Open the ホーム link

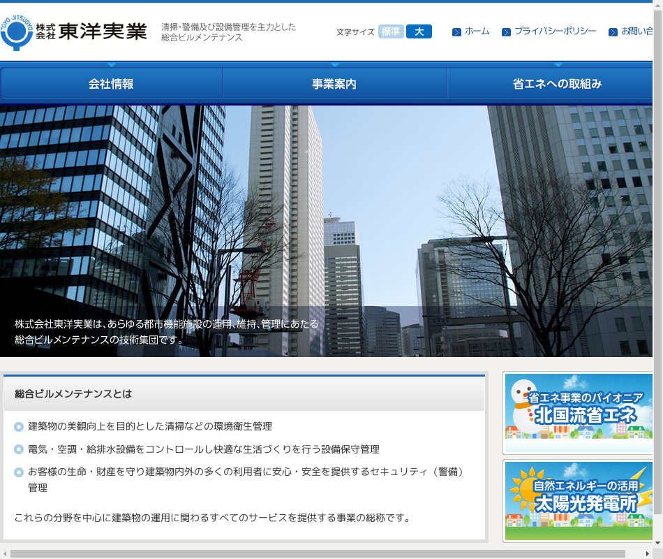pyautogui.click(x=477, y=31)
